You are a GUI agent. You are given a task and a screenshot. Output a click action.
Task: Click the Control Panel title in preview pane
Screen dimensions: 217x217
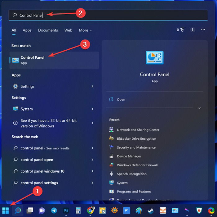click(x=155, y=75)
